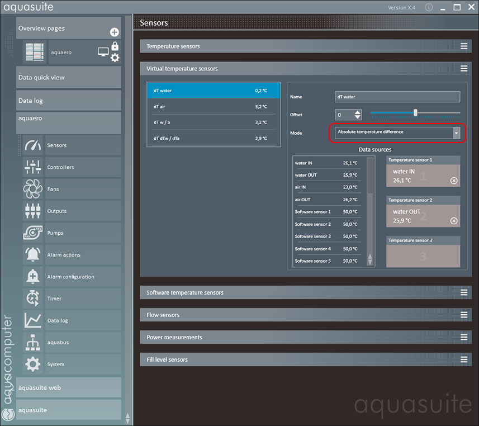Viewport: 479px width, 426px height.
Task: Select the dT water virtual sensor
Action: coord(214,91)
